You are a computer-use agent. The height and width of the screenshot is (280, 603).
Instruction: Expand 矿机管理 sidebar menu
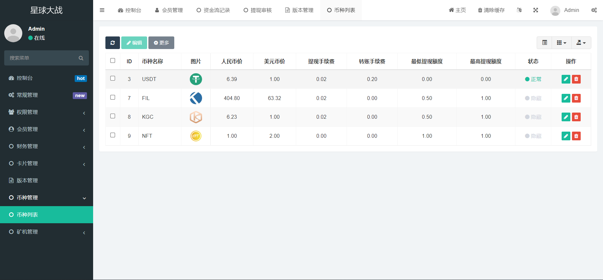click(47, 232)
